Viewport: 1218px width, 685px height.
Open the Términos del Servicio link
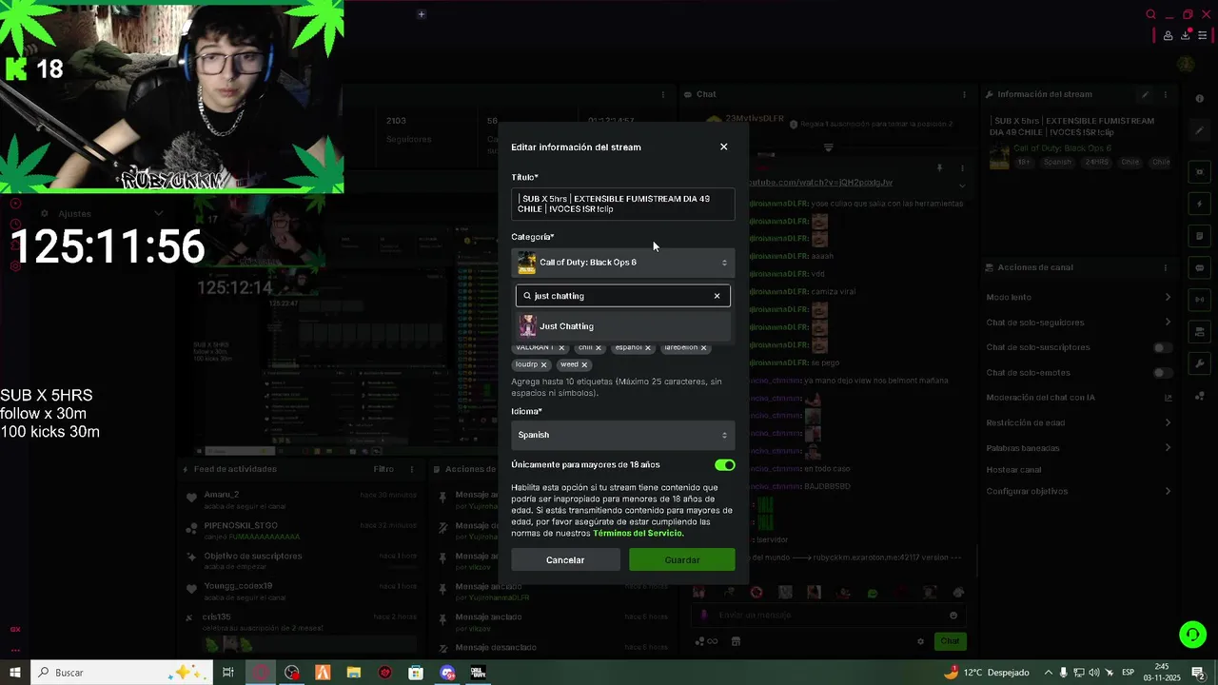[x=638, y=534]
